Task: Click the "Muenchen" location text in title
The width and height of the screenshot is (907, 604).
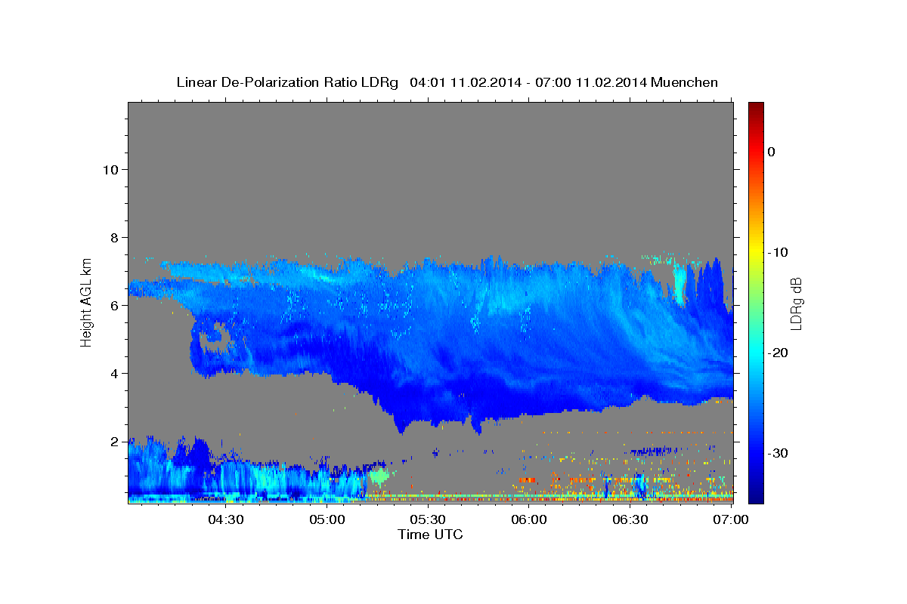Action: coord(683,82)
